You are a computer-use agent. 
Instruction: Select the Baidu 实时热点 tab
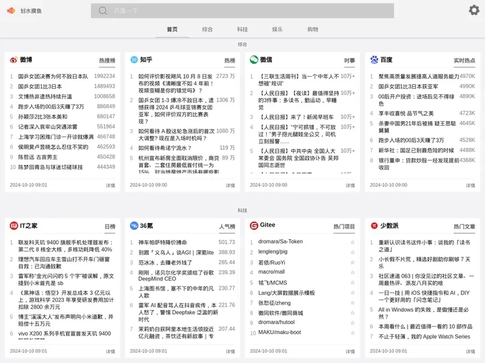[x=464, y=61]
